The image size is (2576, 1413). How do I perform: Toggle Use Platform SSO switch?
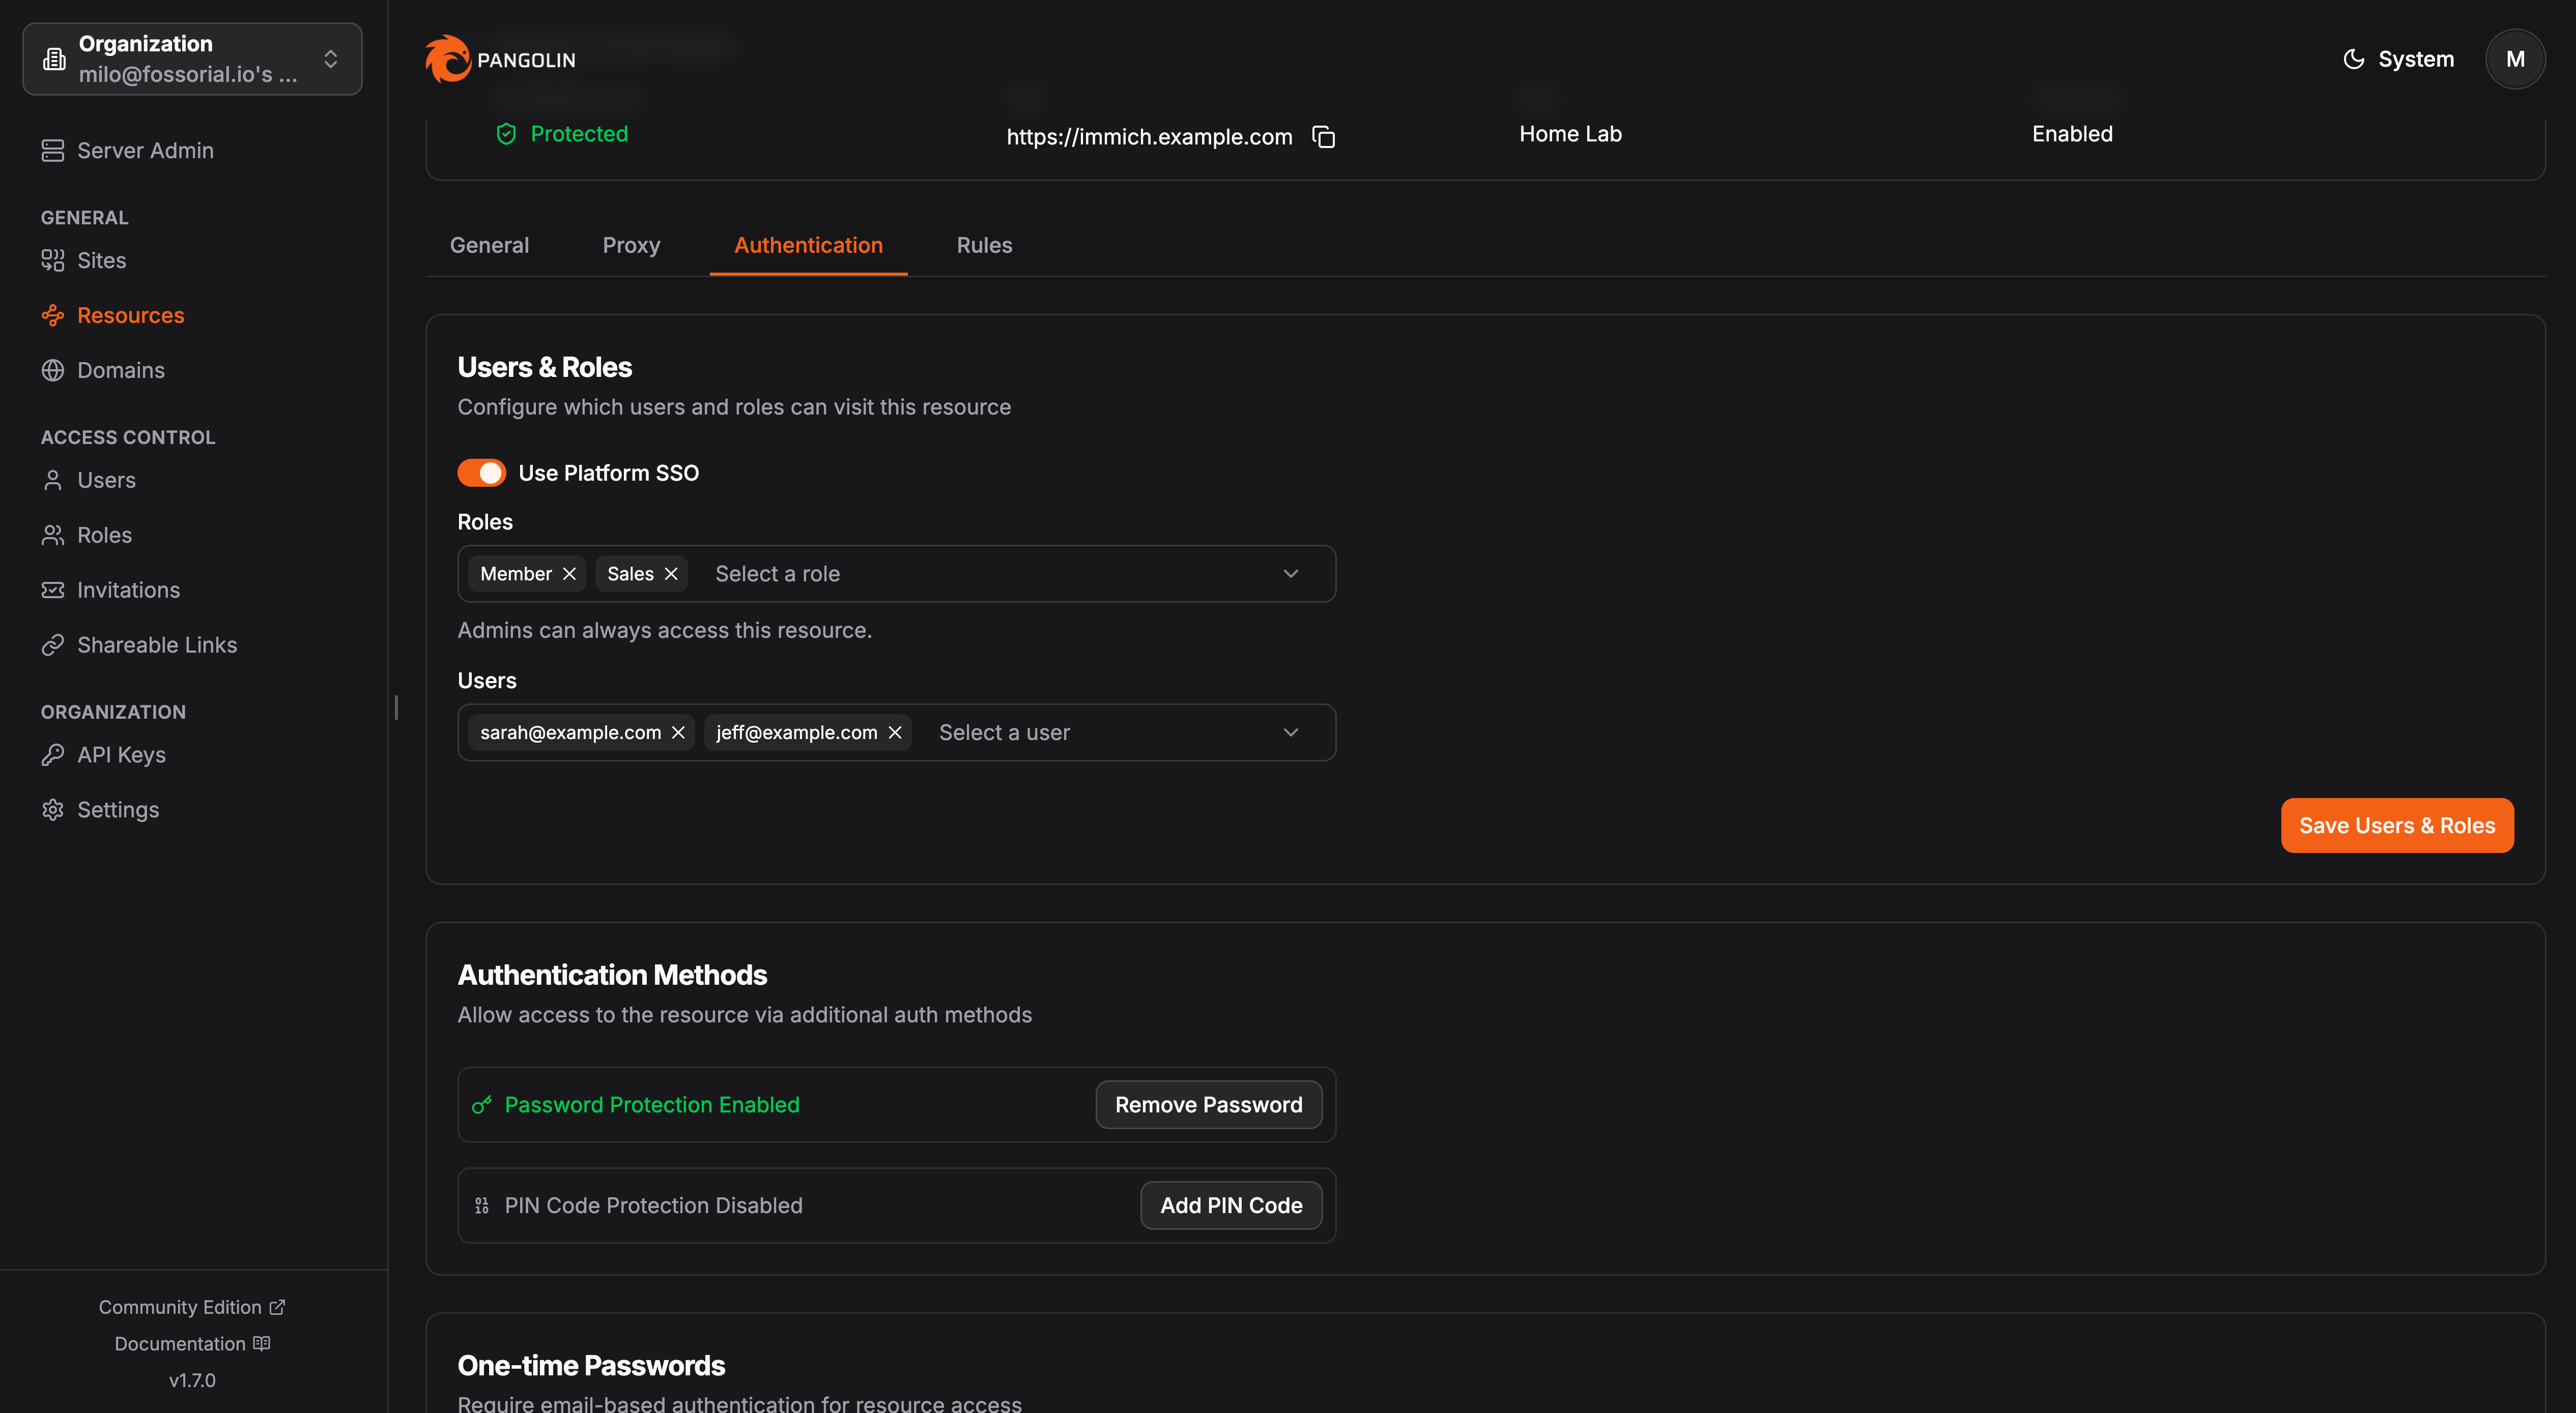(x=481, y=473)
